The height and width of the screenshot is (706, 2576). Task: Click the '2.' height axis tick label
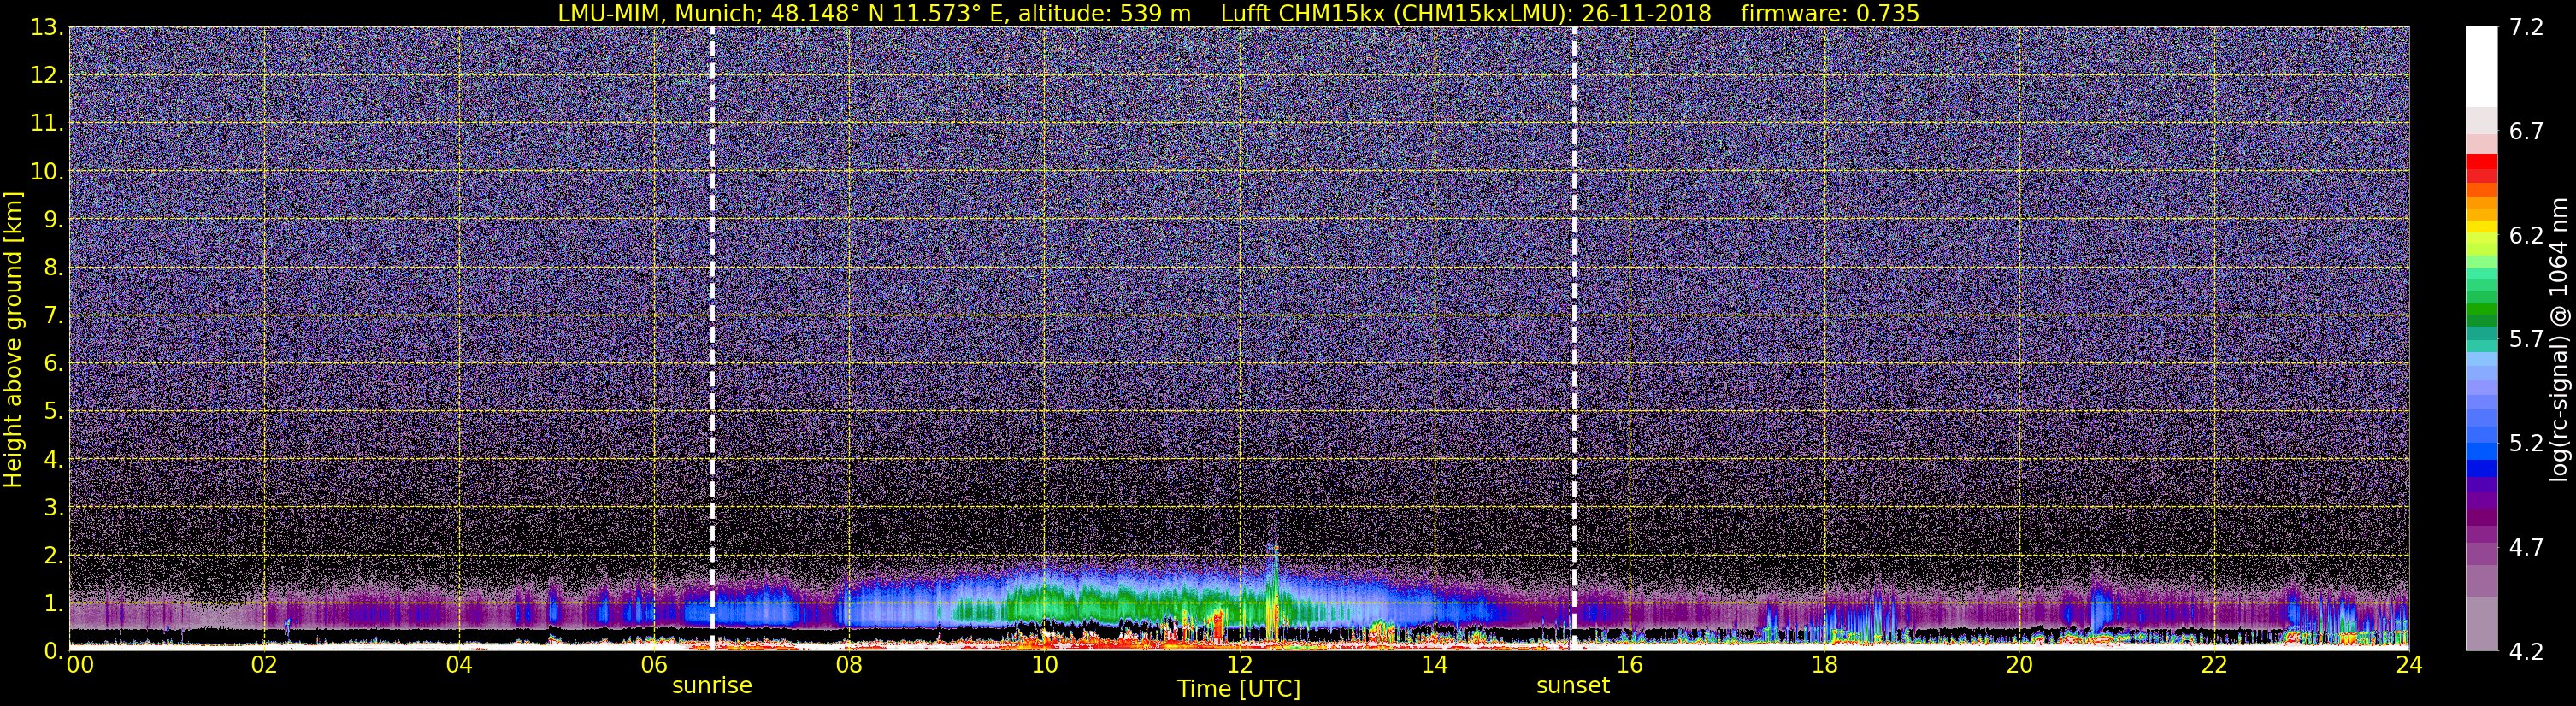point(54,556)
